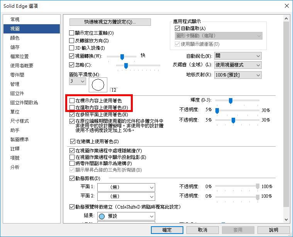
Task: Click the scrollbar up arrow
Action: (x=286, y=18)
